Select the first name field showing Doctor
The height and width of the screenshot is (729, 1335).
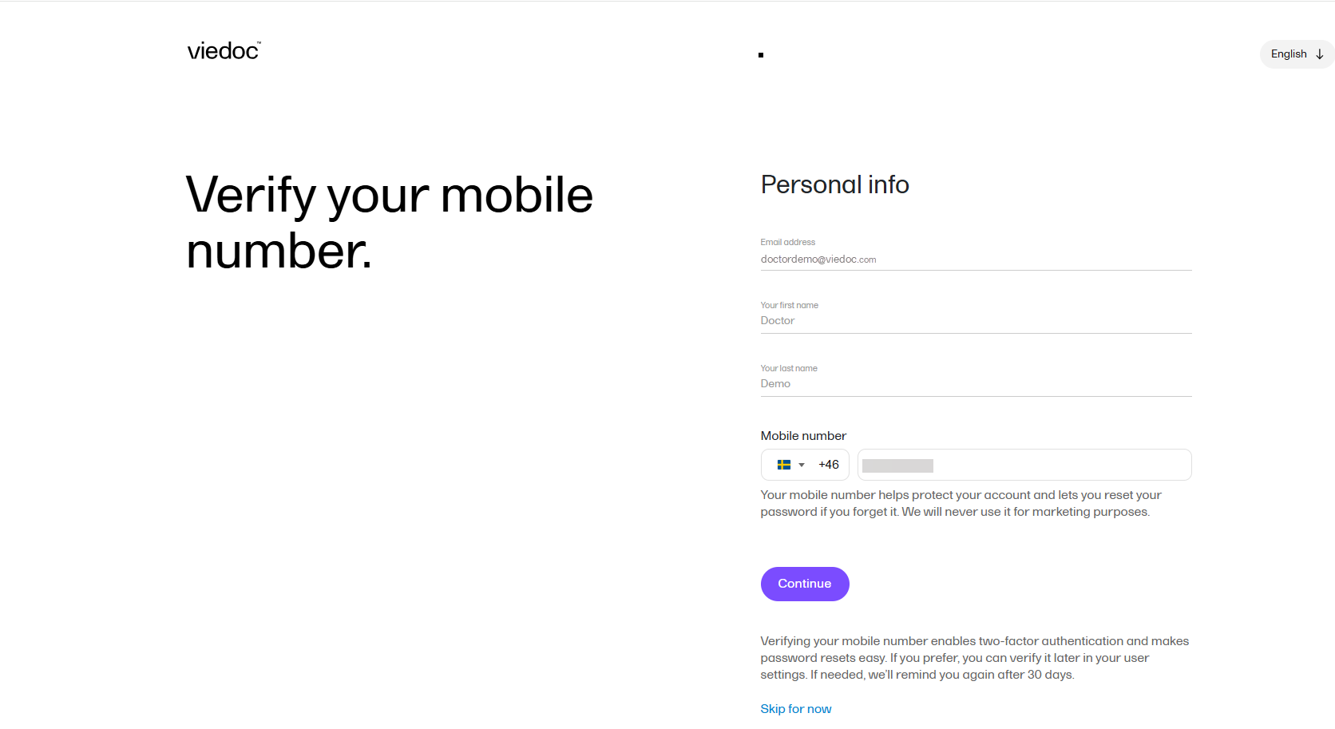[x=976, y=321]
